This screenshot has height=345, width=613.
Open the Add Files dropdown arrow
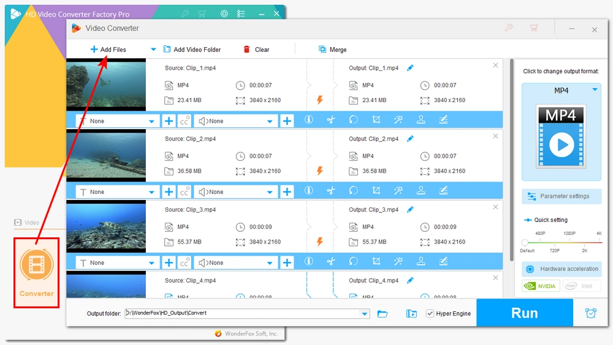point(153,50)
